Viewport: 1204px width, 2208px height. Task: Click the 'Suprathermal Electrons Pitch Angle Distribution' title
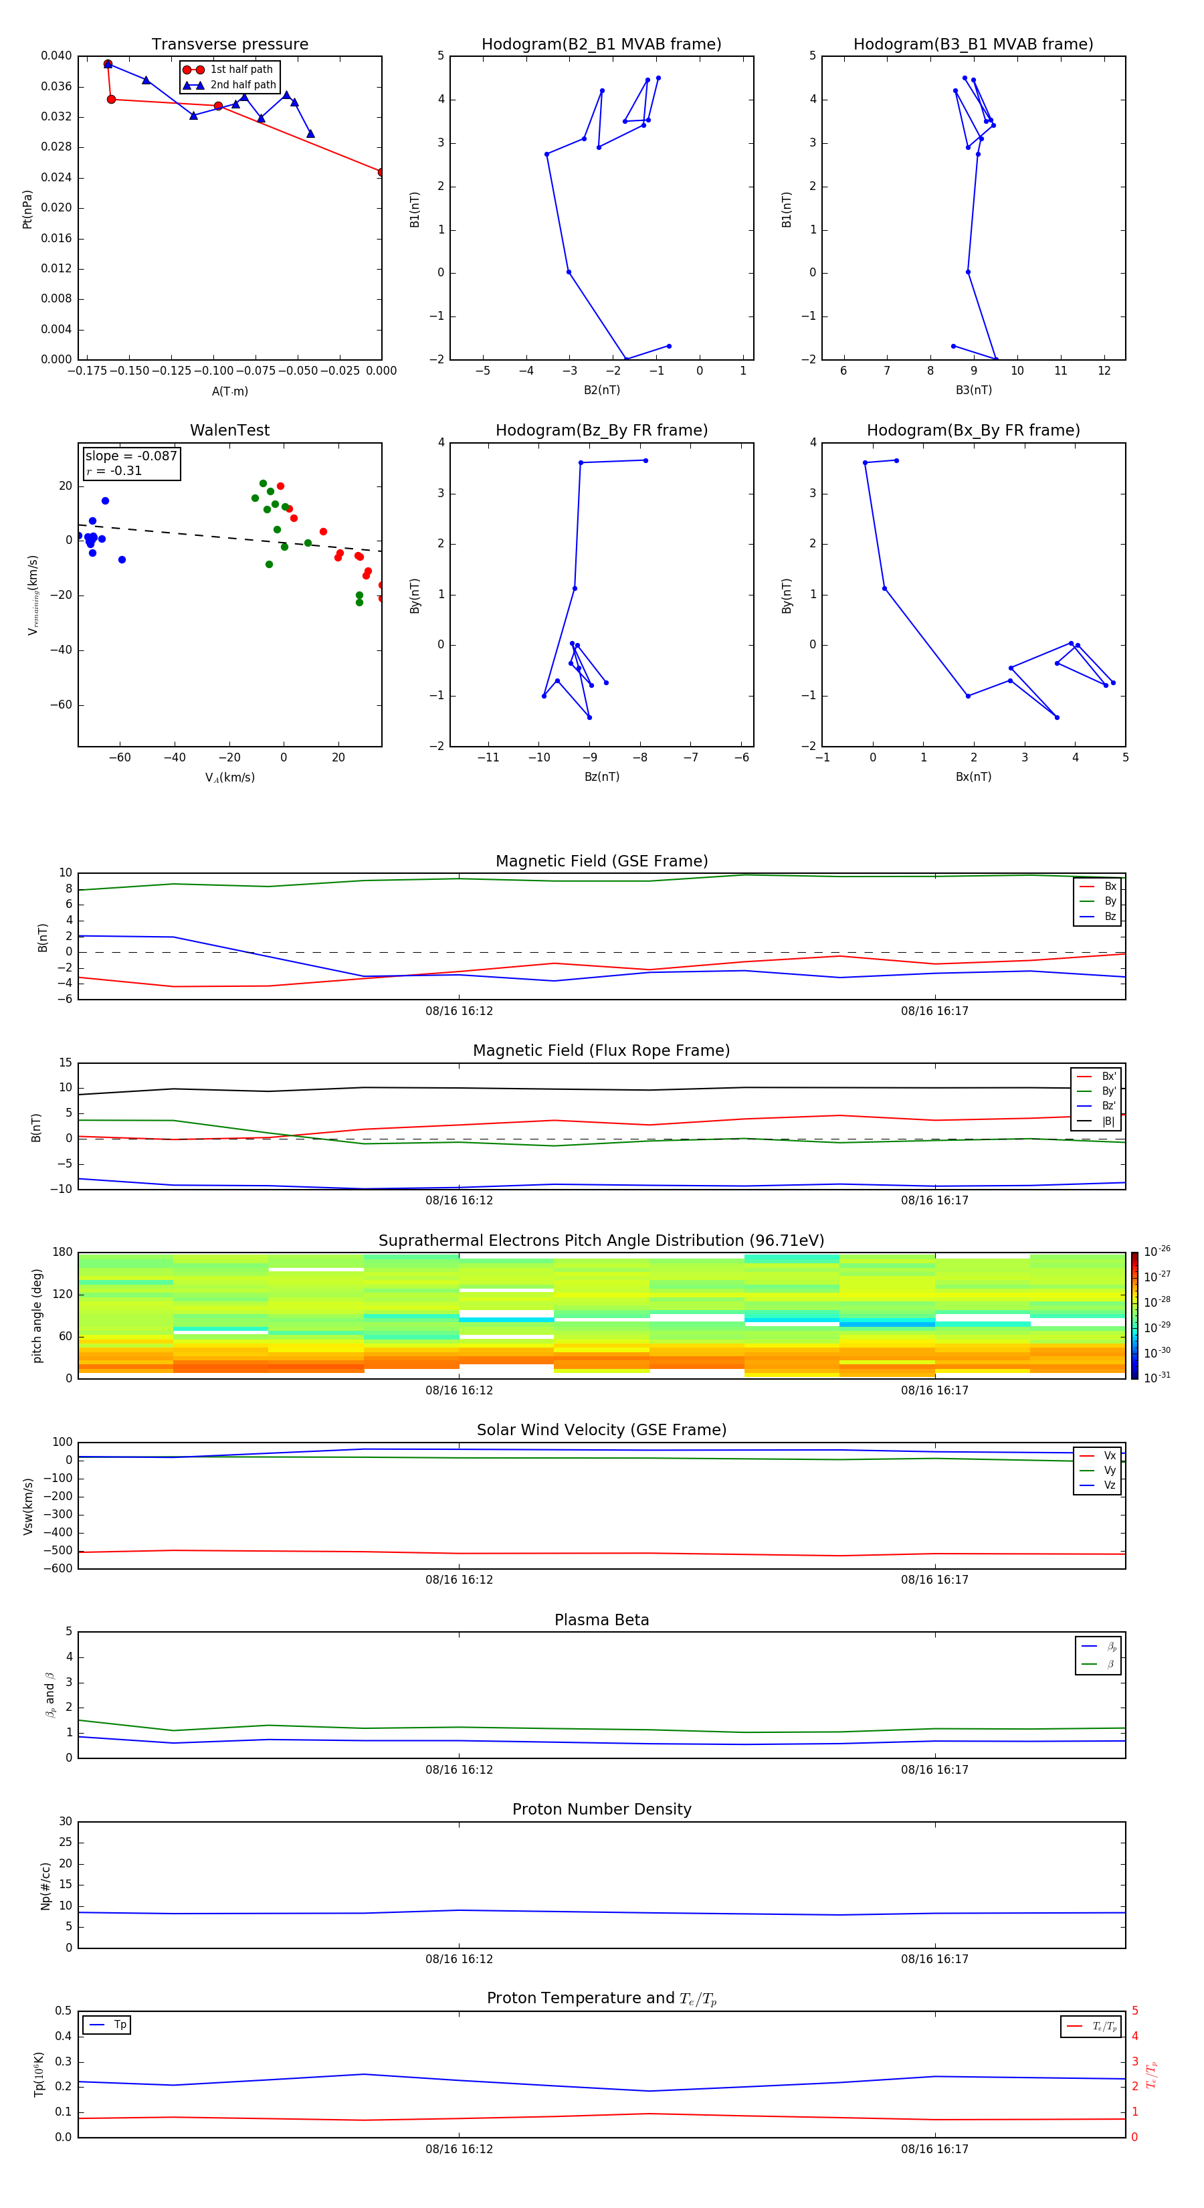[601, 1240]
